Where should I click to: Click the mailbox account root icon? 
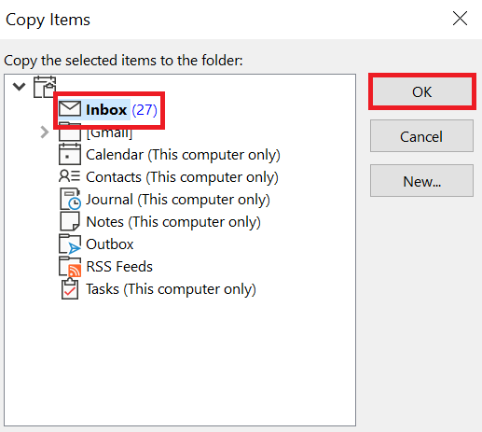45,87
